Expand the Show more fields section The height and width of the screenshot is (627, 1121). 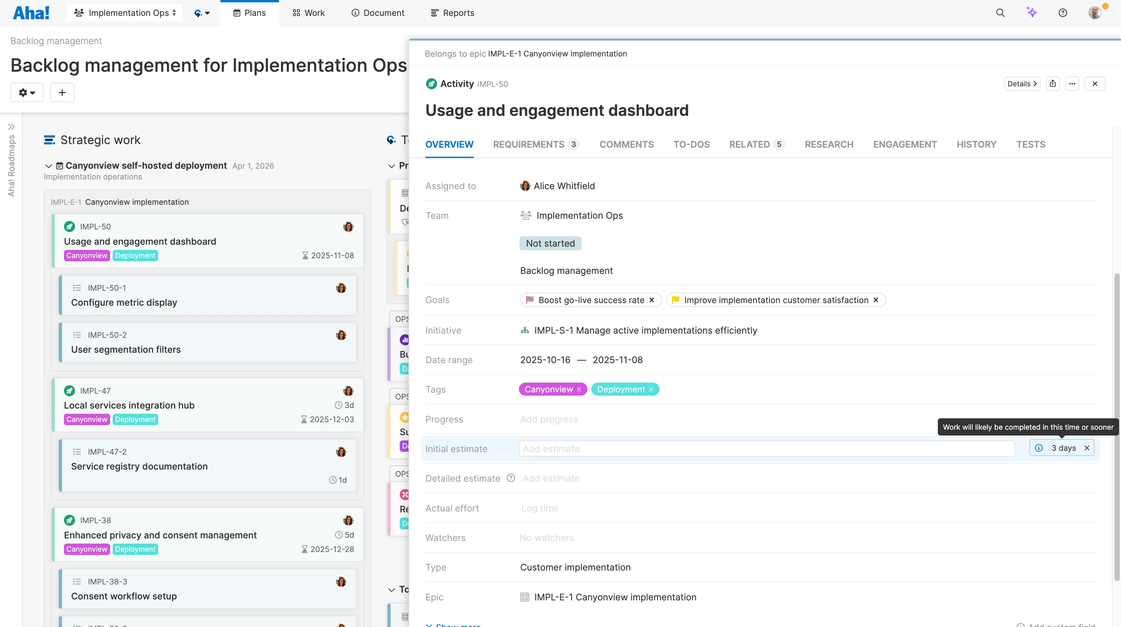[454, 625]
